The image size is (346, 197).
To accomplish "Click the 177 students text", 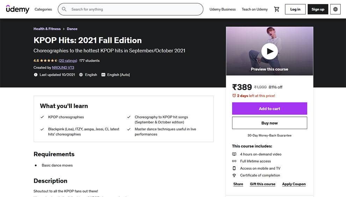I will pyautogui.click(x=89, y=61).
